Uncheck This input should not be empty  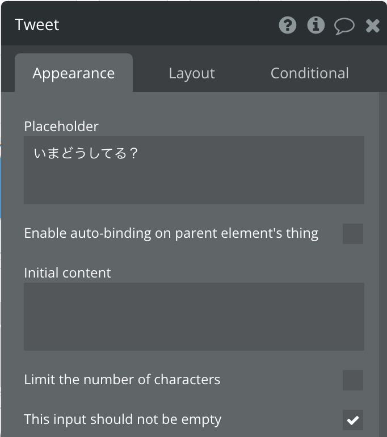[x=353, y=420]
